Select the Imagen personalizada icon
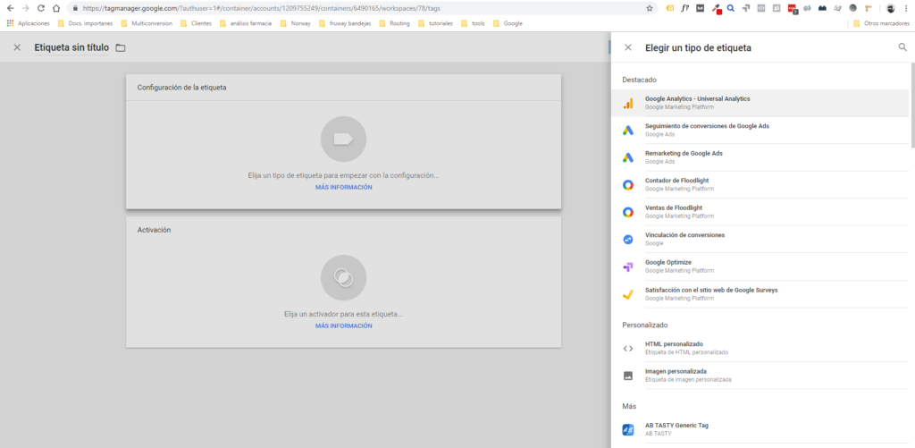 pyautogui.click(x=628, y=376)
